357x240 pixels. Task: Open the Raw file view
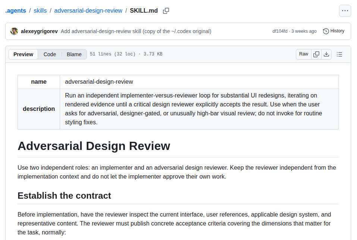[x=304, y=54]
